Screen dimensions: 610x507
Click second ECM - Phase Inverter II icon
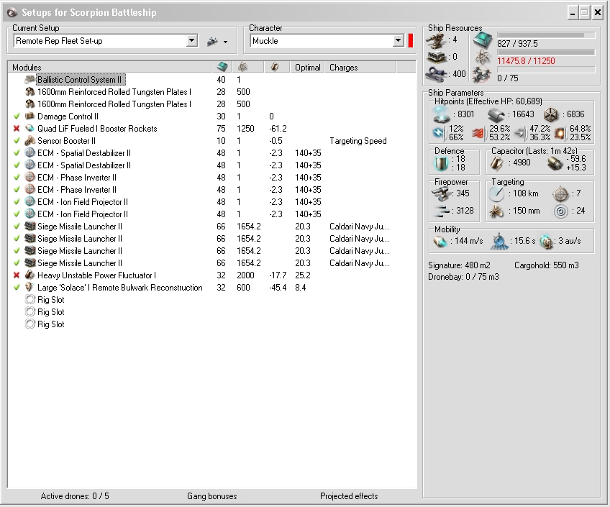pyautogui.click(x=30, y=190)
